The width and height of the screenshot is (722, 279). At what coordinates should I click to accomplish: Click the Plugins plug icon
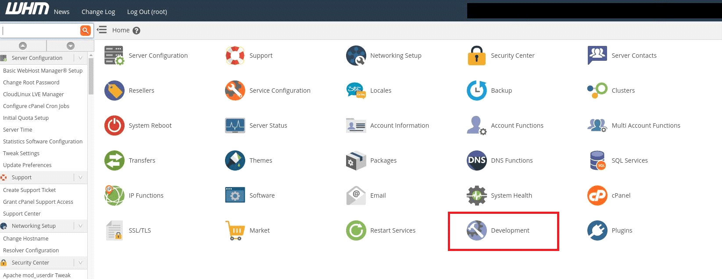coord(597,230)
